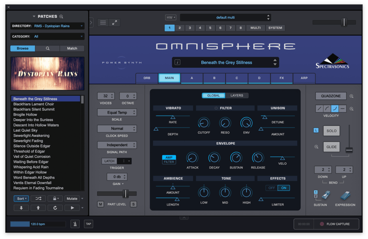368x239 pixels.
Task: Step to next patch with down arrow
Action: (21, 208)
